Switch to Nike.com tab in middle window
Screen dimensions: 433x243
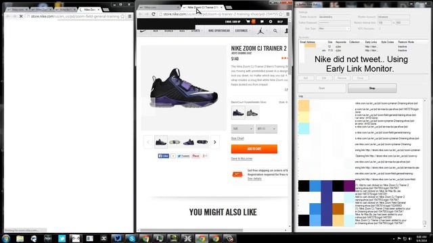tap(158, 7)
